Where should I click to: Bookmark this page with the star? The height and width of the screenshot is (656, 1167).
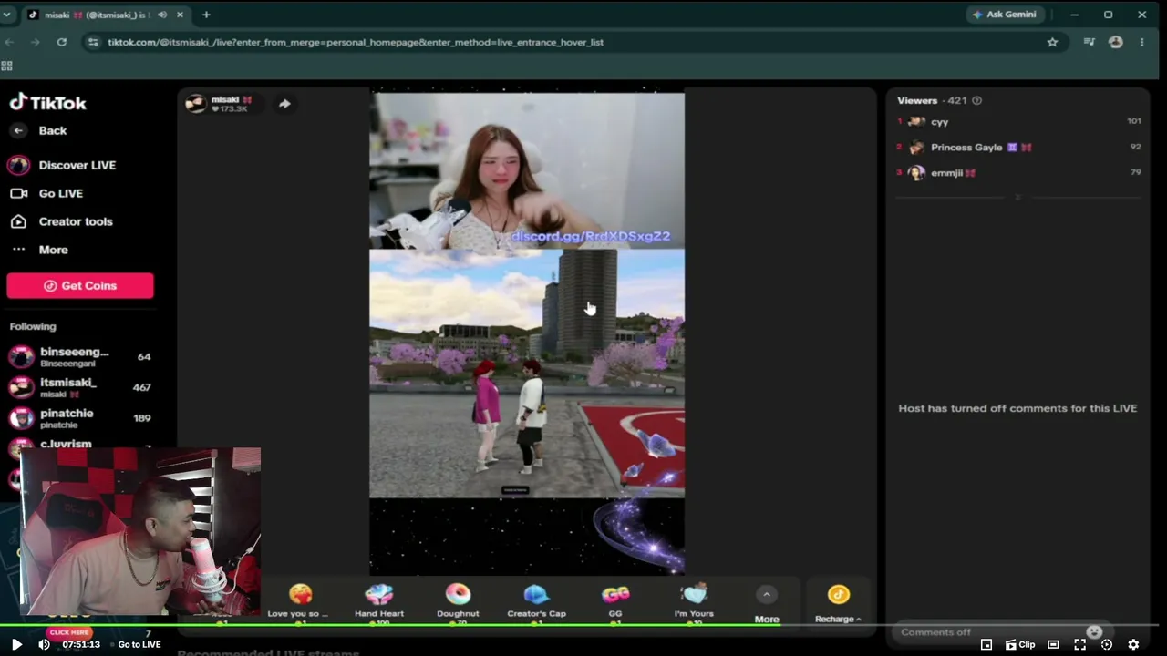(x=1052, y=42)
